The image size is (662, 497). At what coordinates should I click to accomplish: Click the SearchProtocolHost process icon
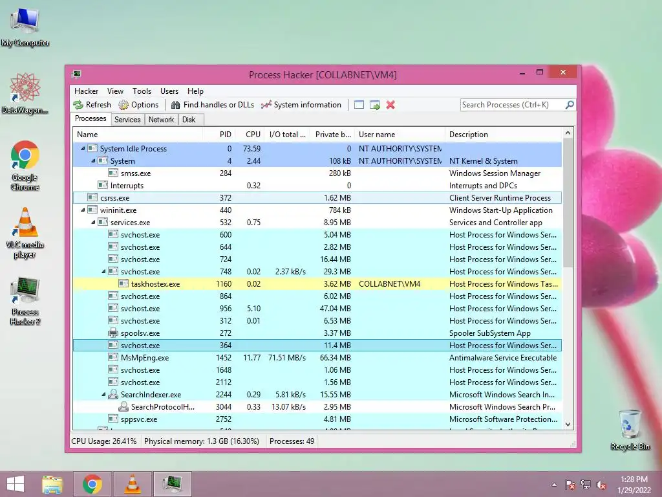[123, 406]
